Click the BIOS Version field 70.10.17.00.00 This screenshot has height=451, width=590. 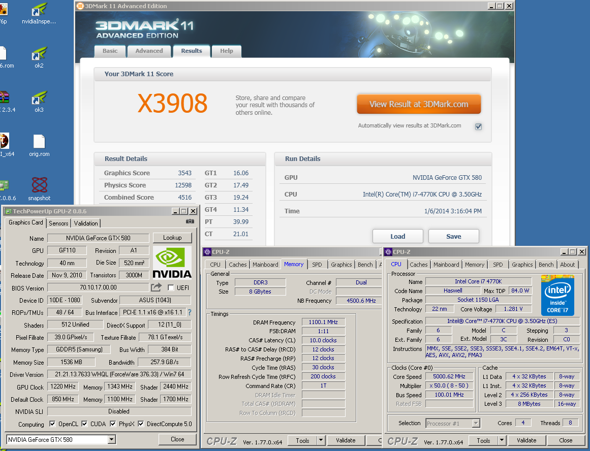[x=98, y=287]
